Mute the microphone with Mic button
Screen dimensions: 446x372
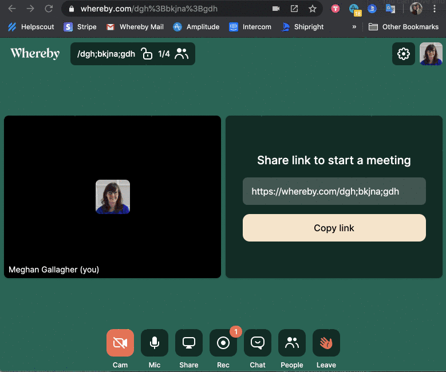[155, 343]
